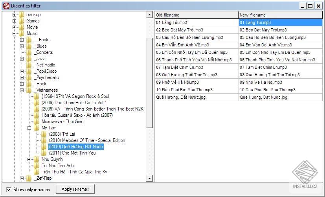Click the _Psychedelic folder icon
This screenshot has height=197, width=325.
tap(29, 77)
